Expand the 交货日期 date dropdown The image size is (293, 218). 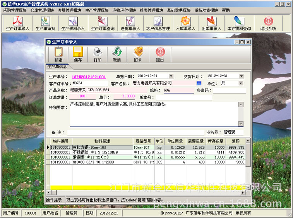241,76
